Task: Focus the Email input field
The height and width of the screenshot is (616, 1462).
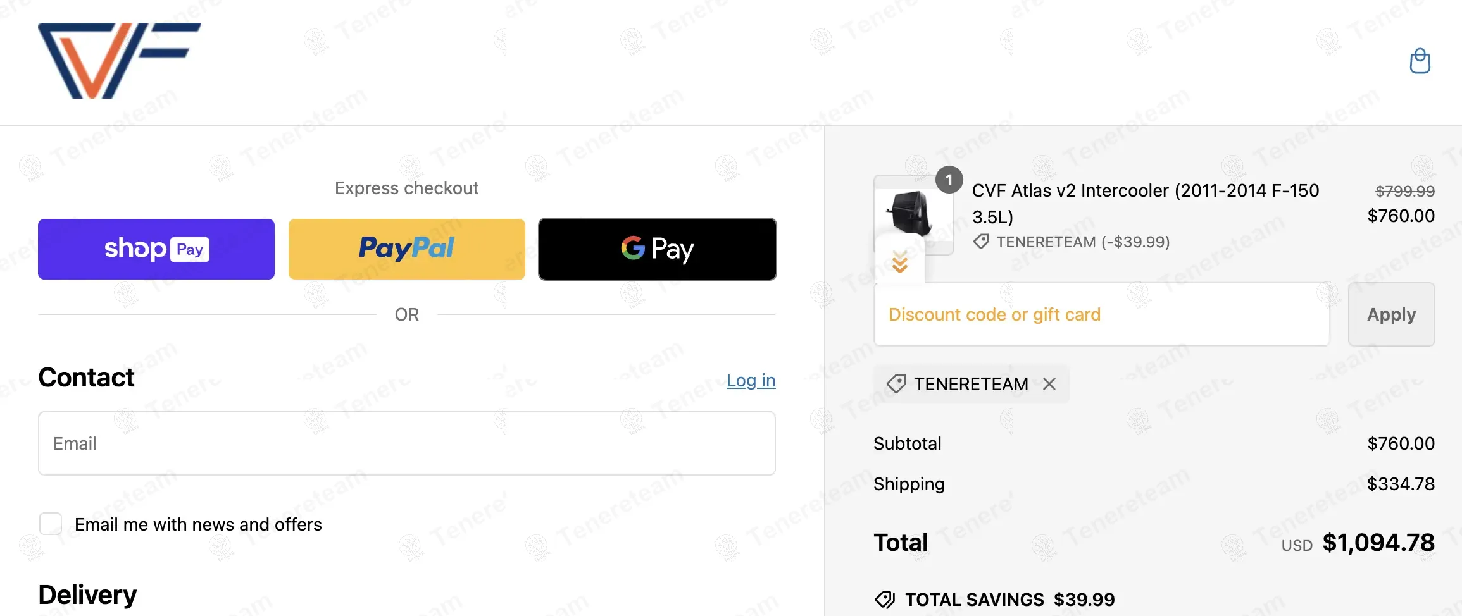Action: pyautogui.click(x=406, y=443)
